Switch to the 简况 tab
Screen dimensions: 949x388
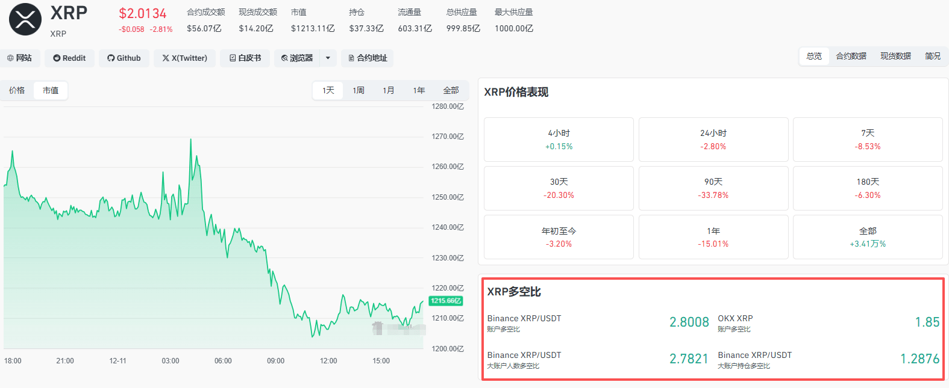(x=933, y=56)
